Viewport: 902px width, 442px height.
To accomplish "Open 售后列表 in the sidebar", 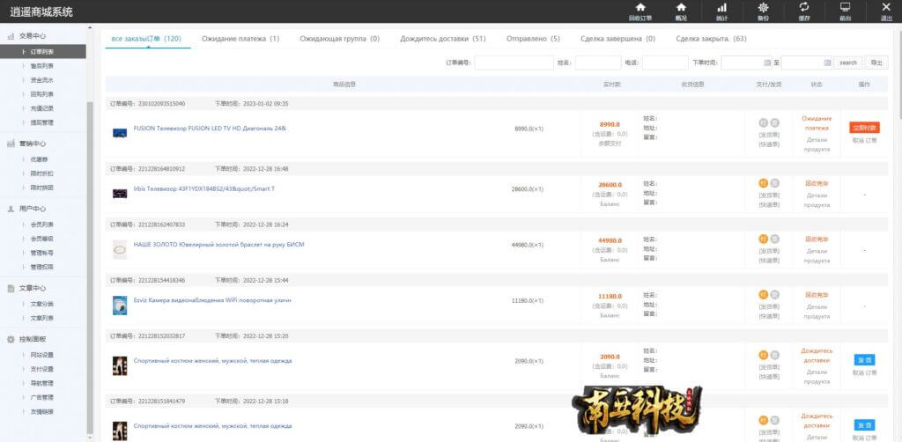I will [42, 66].
